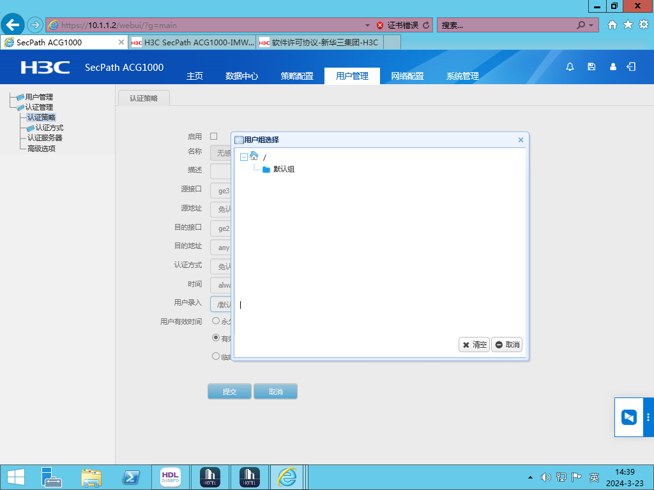Click the red certificate error icon
This screenshot has width=654, height=490.
click(x=379, y=26)
